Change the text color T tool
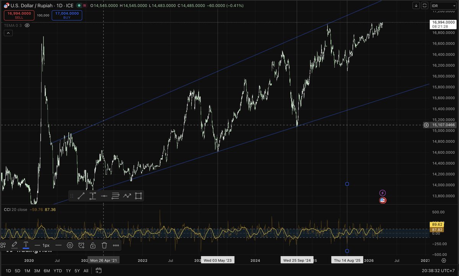 click(26, 245)
